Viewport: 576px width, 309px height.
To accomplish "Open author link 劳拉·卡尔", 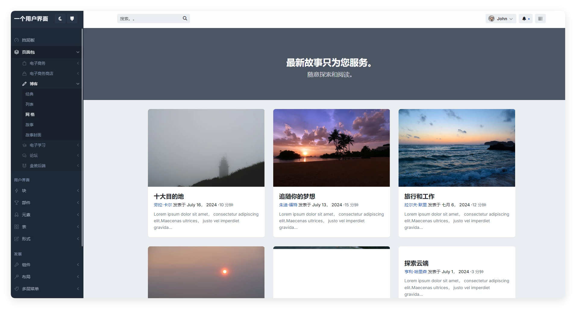I will 163,205.
